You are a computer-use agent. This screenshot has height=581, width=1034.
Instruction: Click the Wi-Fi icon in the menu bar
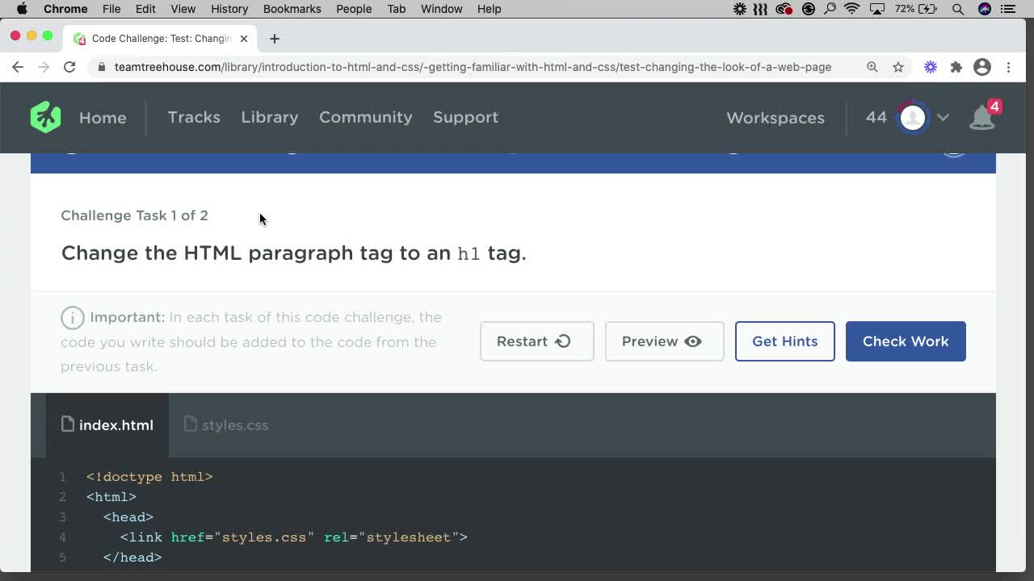click(x=852, y=9)
